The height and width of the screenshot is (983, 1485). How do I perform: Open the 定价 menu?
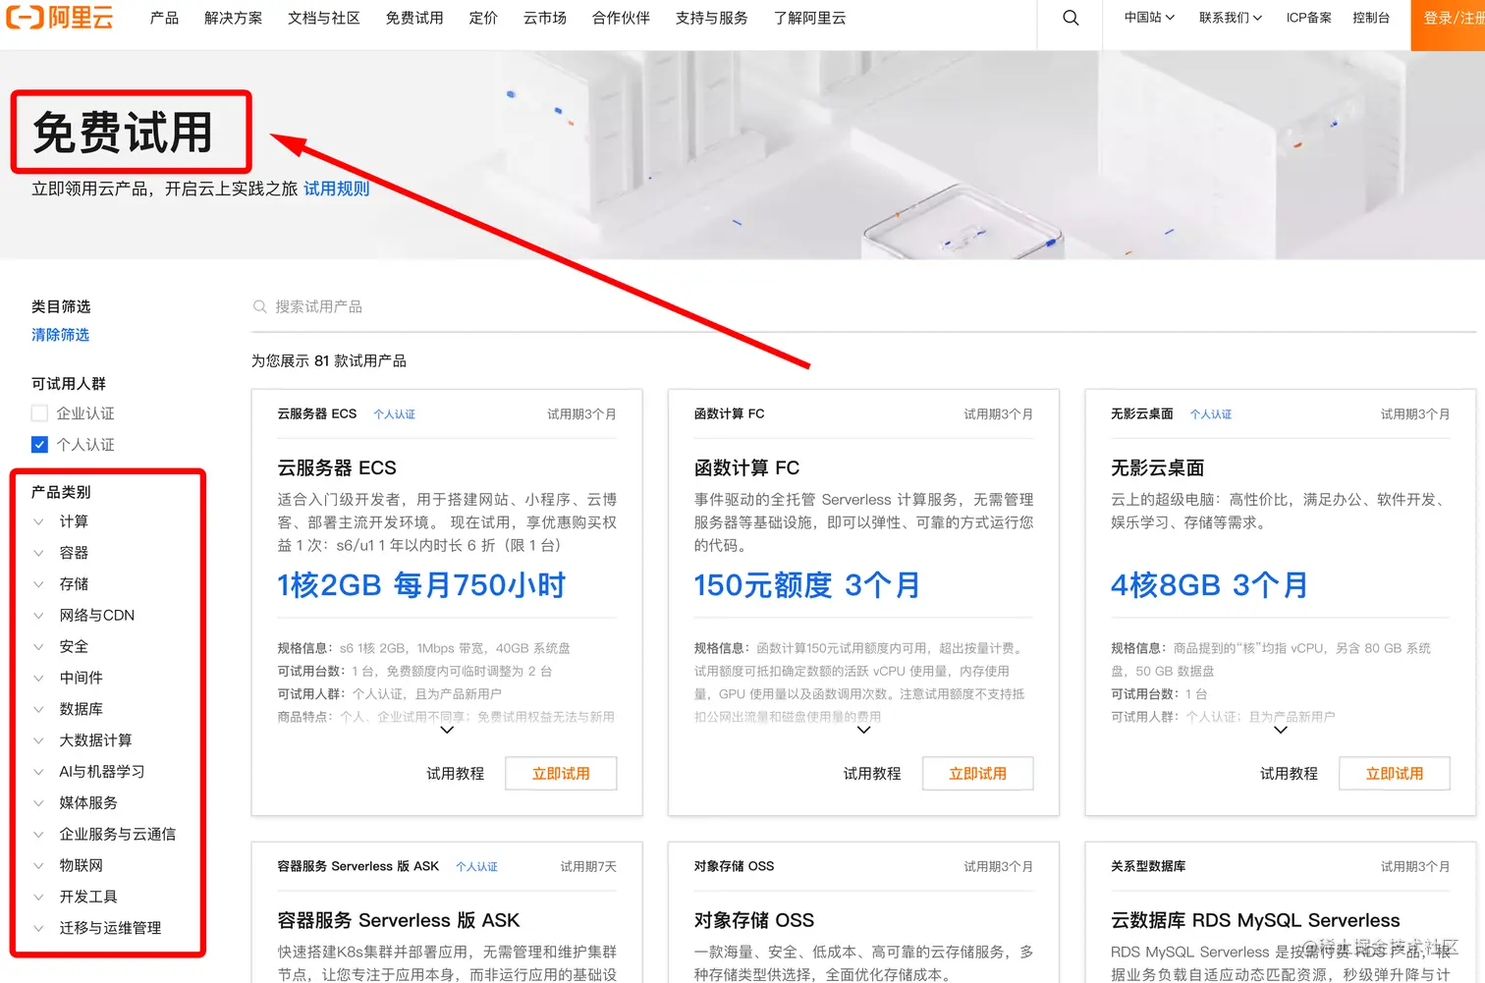tap(483, 18)
